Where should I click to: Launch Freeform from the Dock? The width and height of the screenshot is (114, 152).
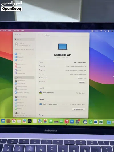pos(24,121)
